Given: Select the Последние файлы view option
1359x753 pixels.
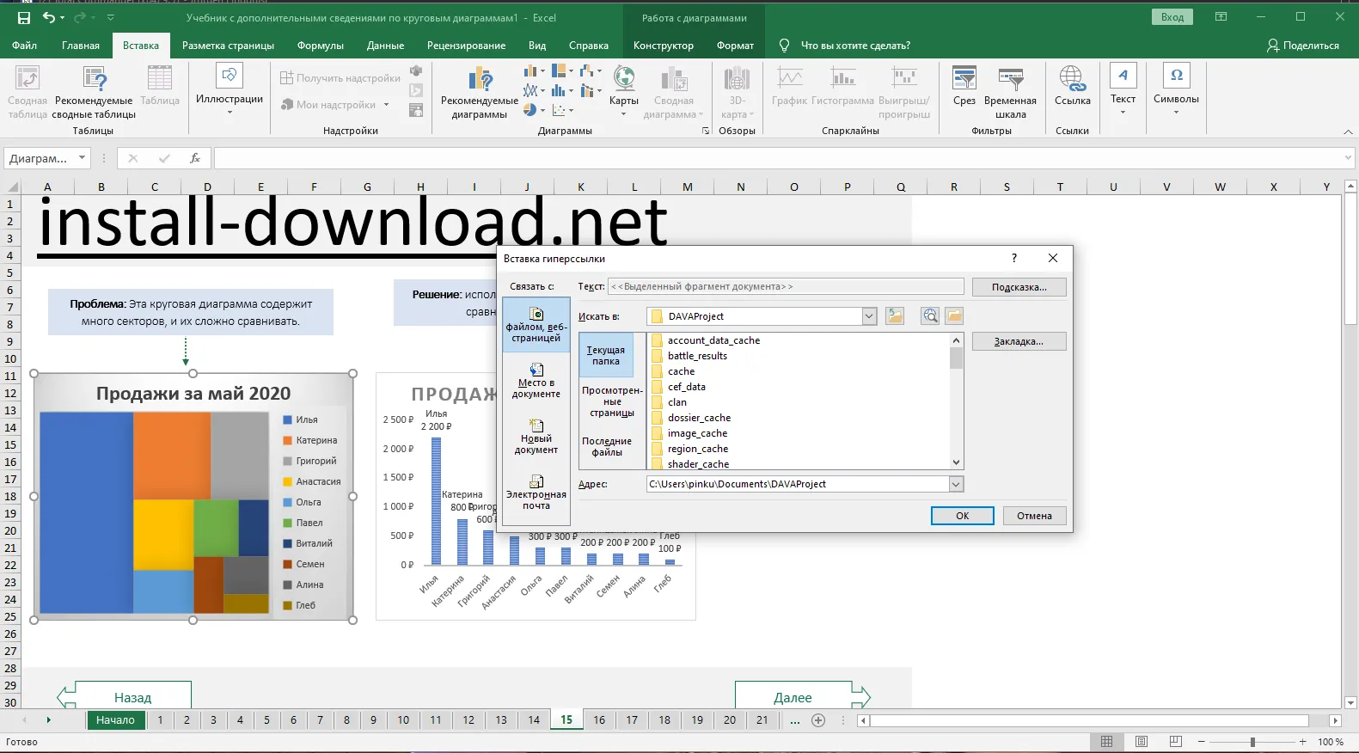Looking at the screenshot, I should click(x=607, y=446).
